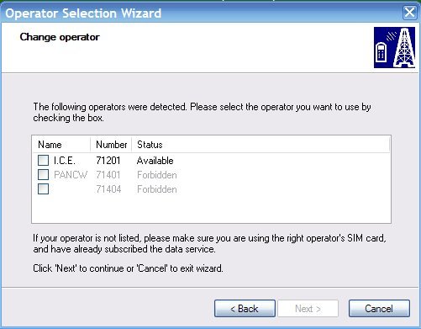
Task: Click operator number 71201
Action: [108, 161]
